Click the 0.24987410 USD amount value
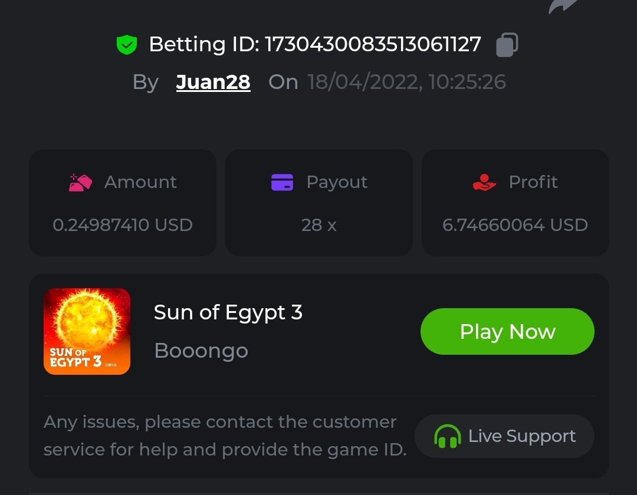The height and width of the screenshot is (495, 637). click(123, 225)
